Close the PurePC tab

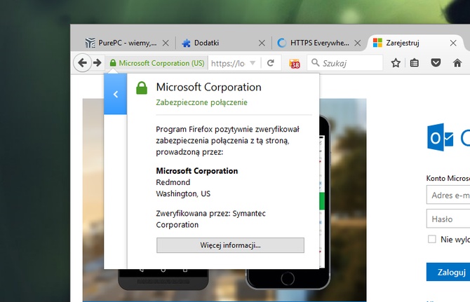(x=166, y=43)
